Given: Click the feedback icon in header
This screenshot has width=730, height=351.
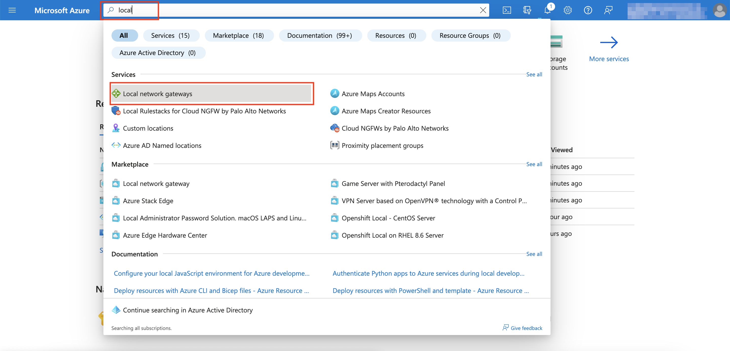Looking at the screenshot, I should [x=608, y=10].
